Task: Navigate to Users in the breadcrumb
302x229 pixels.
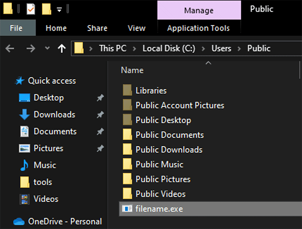Action: point(221,48)
